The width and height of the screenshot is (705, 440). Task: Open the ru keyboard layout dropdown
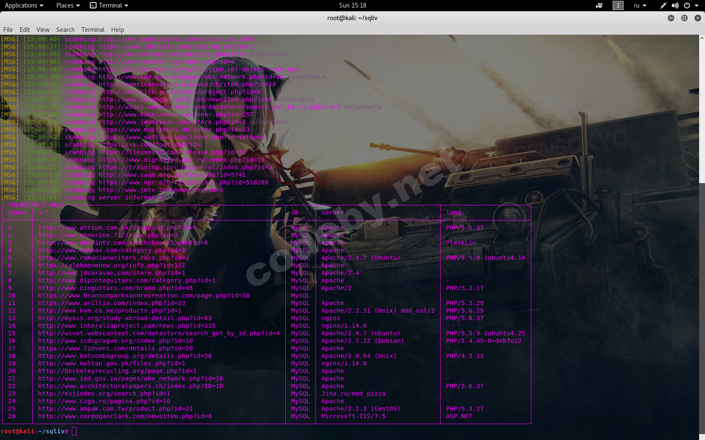pyautogui.click(x=640, y=5)
